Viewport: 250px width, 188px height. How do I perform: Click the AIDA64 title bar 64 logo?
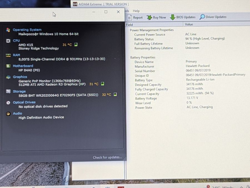tap(75, 4)
